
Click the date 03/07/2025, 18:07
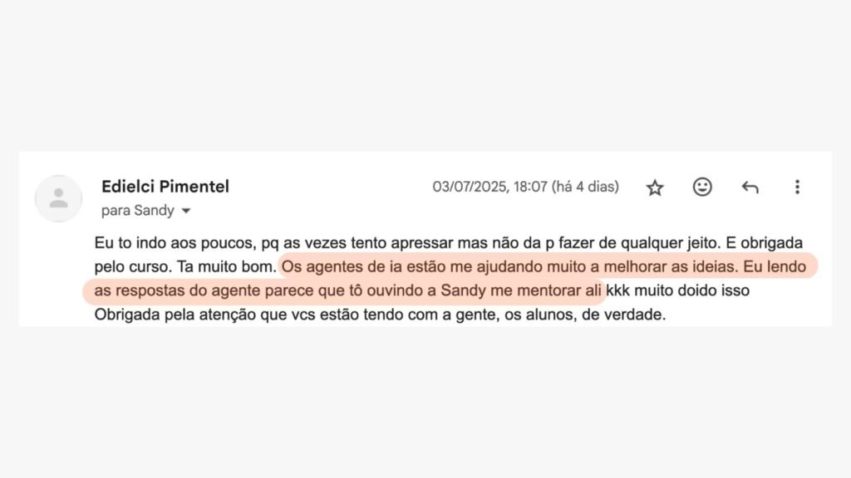point(489,187)
